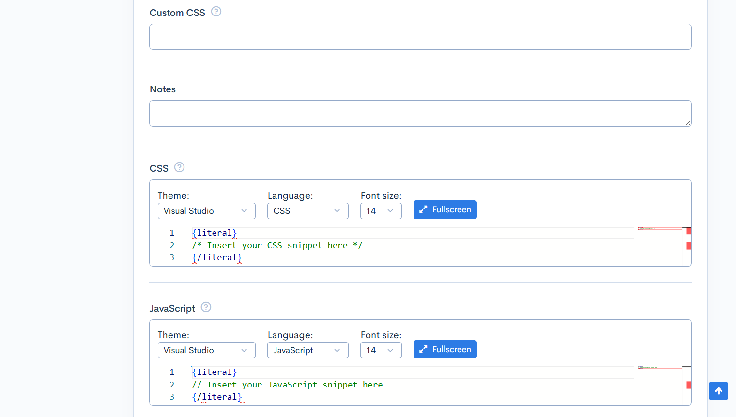Open the CSS editor in Fullscreen
Image resolution: width=736 pixels, height=417 pixels.
pos(445,210)
